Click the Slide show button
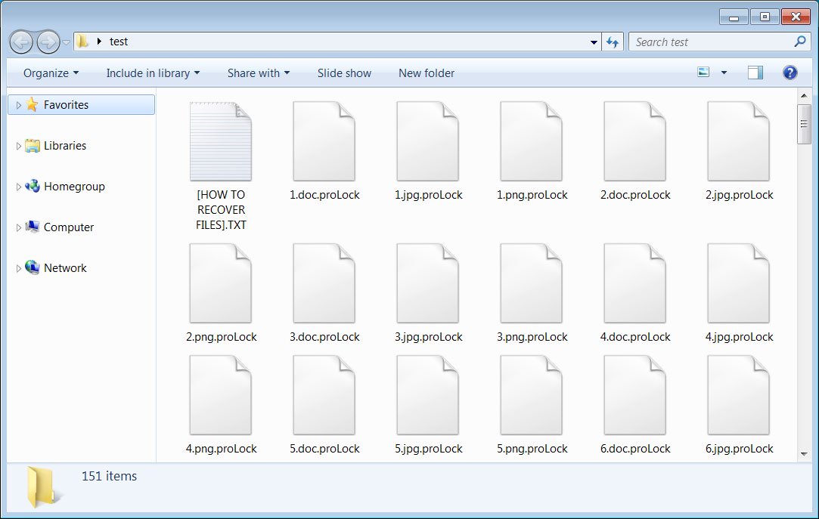 (x=344, y=73)
